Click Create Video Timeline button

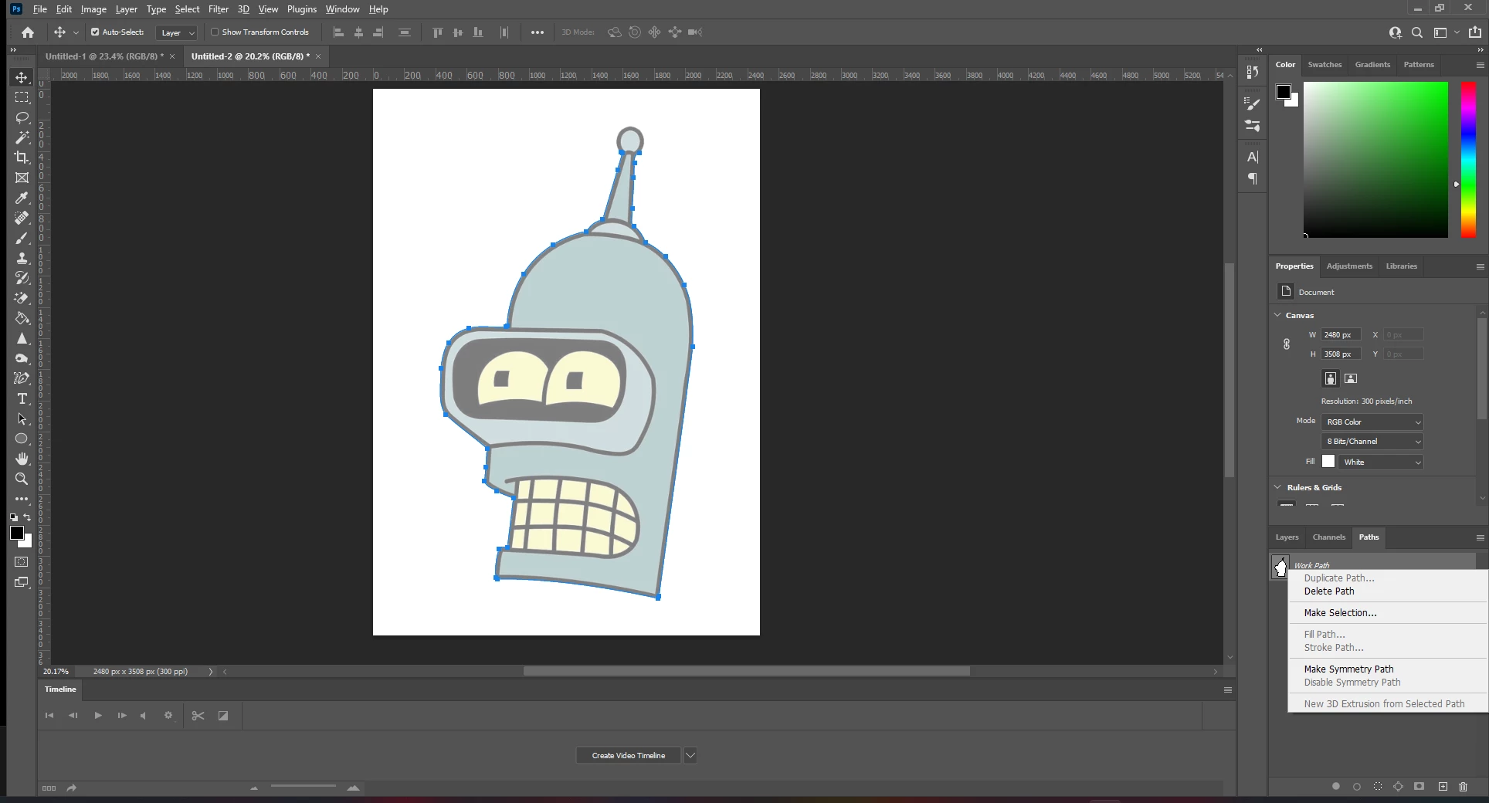coord(629,755)
